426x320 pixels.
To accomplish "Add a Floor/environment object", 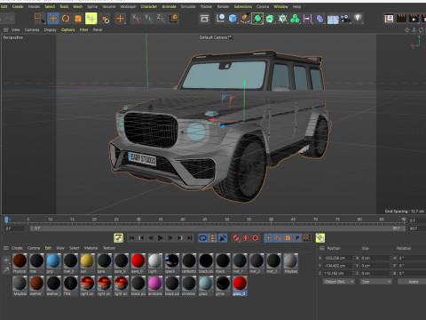I will pyautogui.click(x=333, y=20).
